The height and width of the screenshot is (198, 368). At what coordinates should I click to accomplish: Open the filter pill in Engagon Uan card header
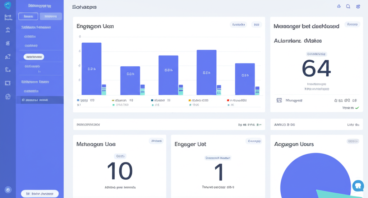click(238, 25)
